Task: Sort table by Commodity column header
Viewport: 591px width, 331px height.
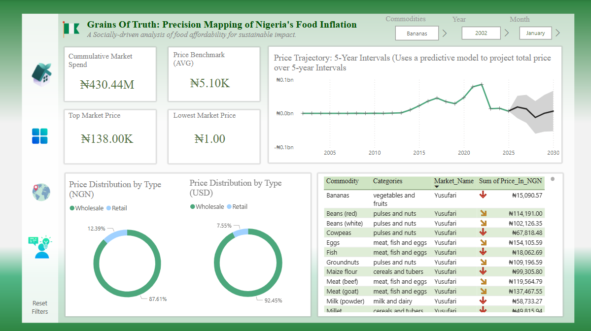Action: 342,181
